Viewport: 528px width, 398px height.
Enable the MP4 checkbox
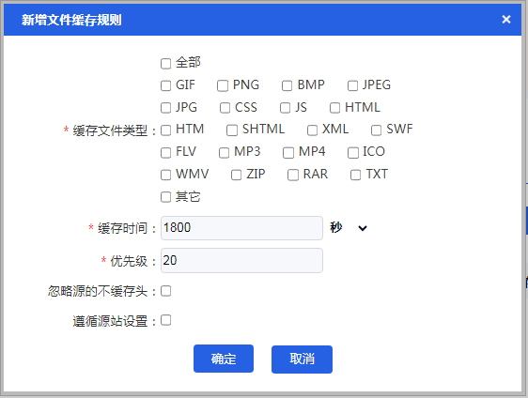[x=288, y=153]
